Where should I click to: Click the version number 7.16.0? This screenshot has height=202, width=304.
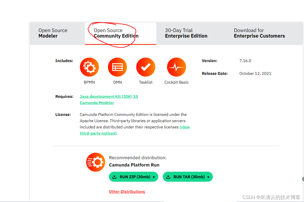click(x=245, y=61)
